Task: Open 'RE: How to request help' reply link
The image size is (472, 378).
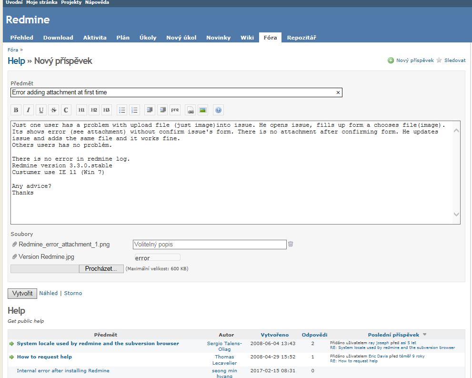Action: [354, 361]
